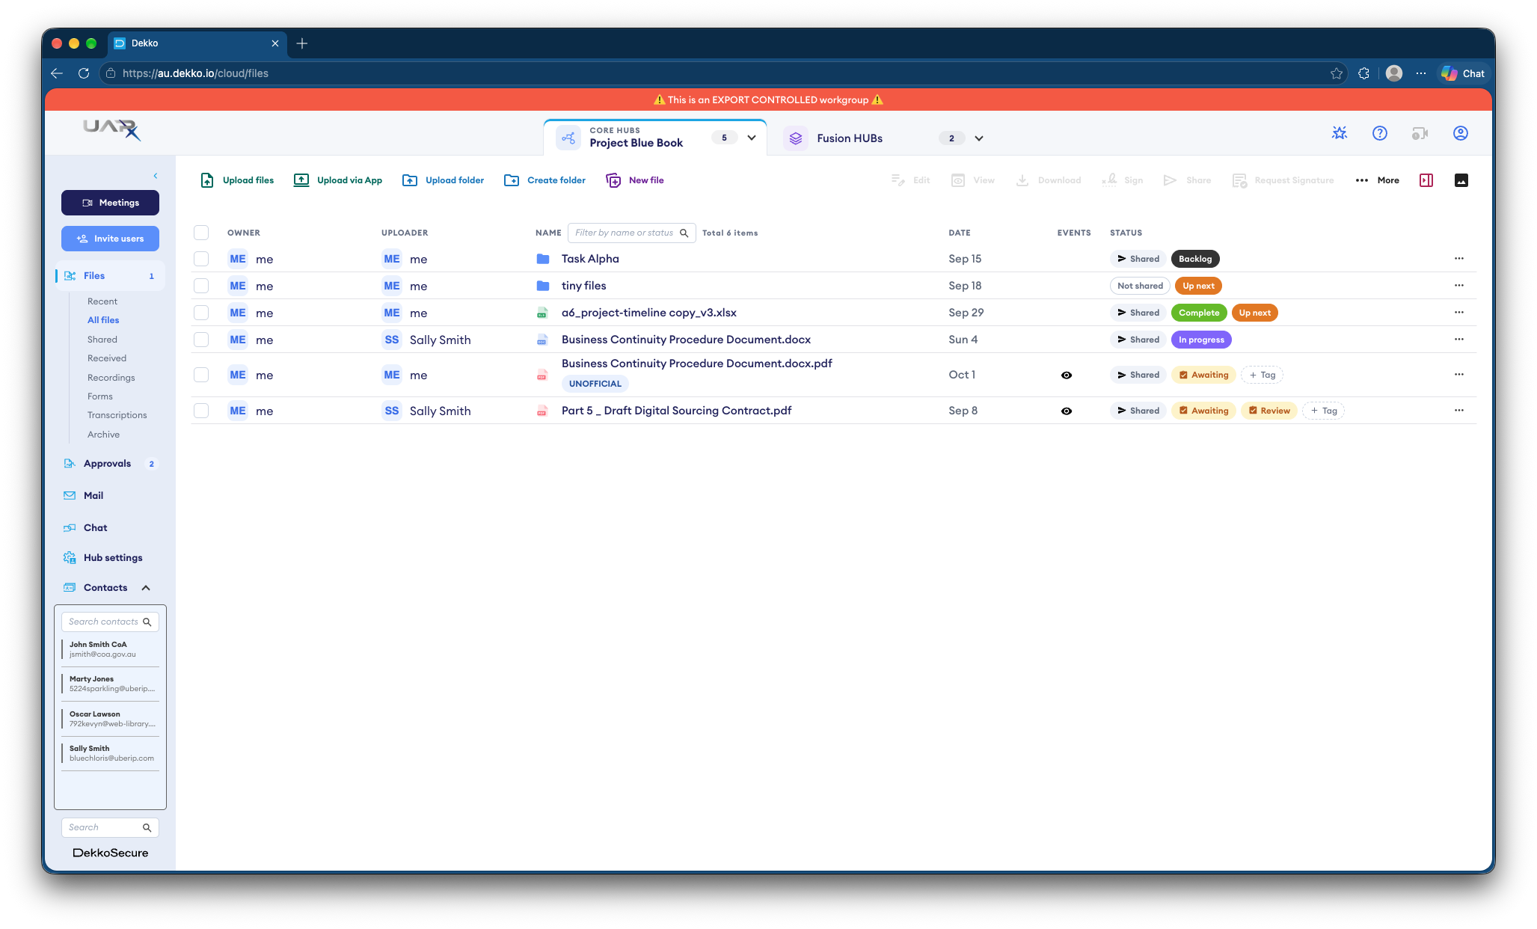Image resolution: width=1537 pixels, height=929 pixels.
Task: Open the Task Alpha folder
Action: 590,259
